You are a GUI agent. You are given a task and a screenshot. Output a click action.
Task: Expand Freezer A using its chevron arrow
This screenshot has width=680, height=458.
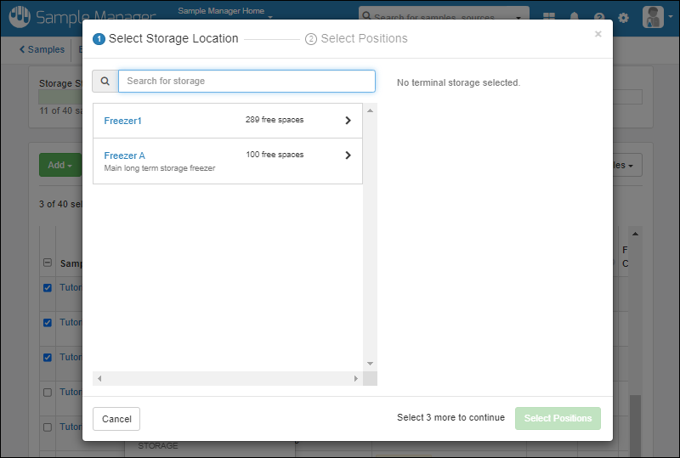[x=348, y=155]
